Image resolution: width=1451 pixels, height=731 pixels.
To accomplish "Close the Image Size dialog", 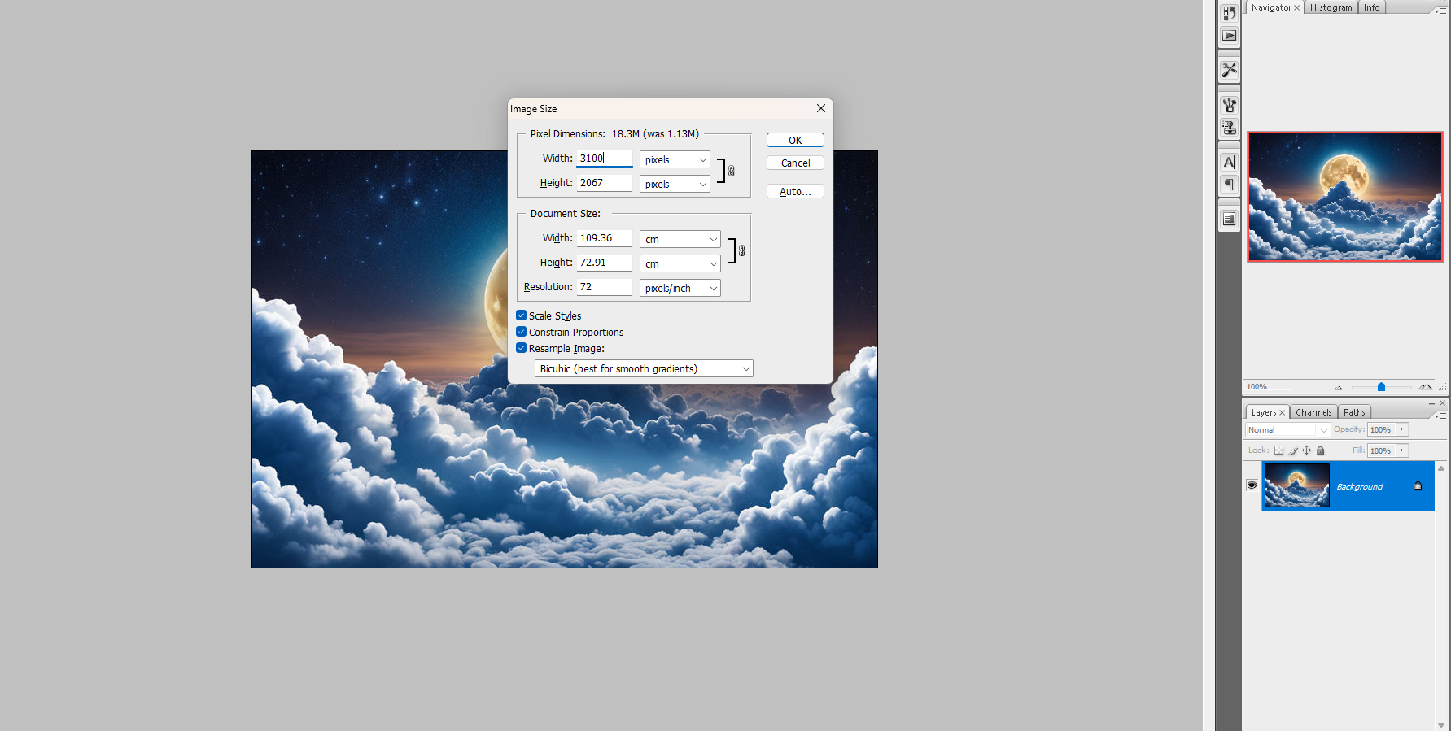I will (820, 108).
